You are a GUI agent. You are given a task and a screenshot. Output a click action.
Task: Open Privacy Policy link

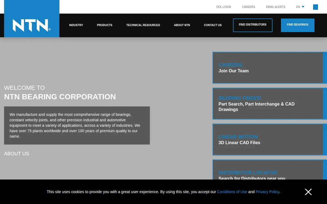click(267, 192)
